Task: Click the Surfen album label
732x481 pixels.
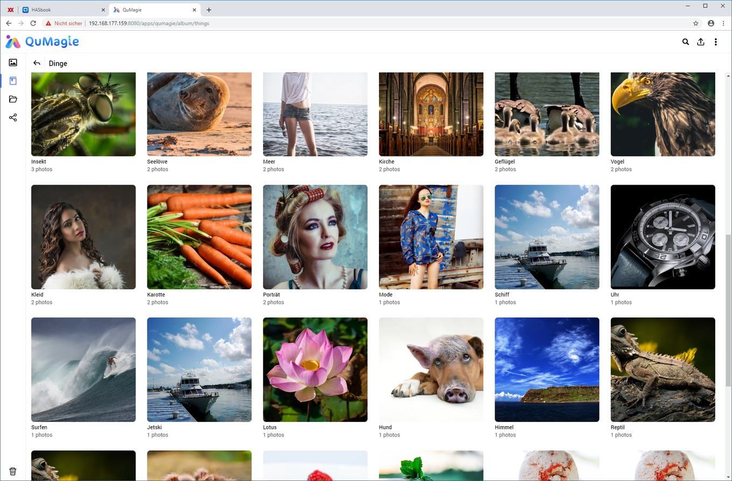Action: pos(39,427)
